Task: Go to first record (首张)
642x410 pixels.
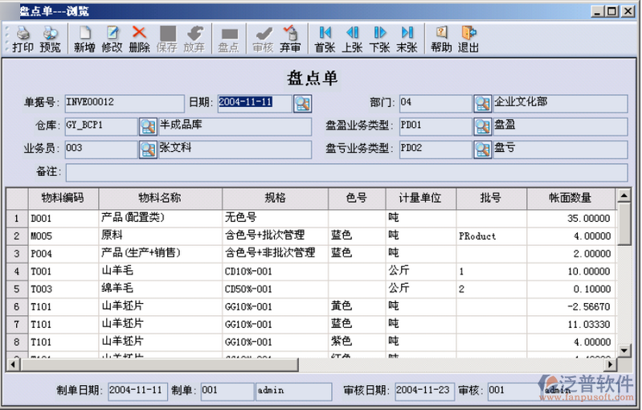Action: point(325,38)
